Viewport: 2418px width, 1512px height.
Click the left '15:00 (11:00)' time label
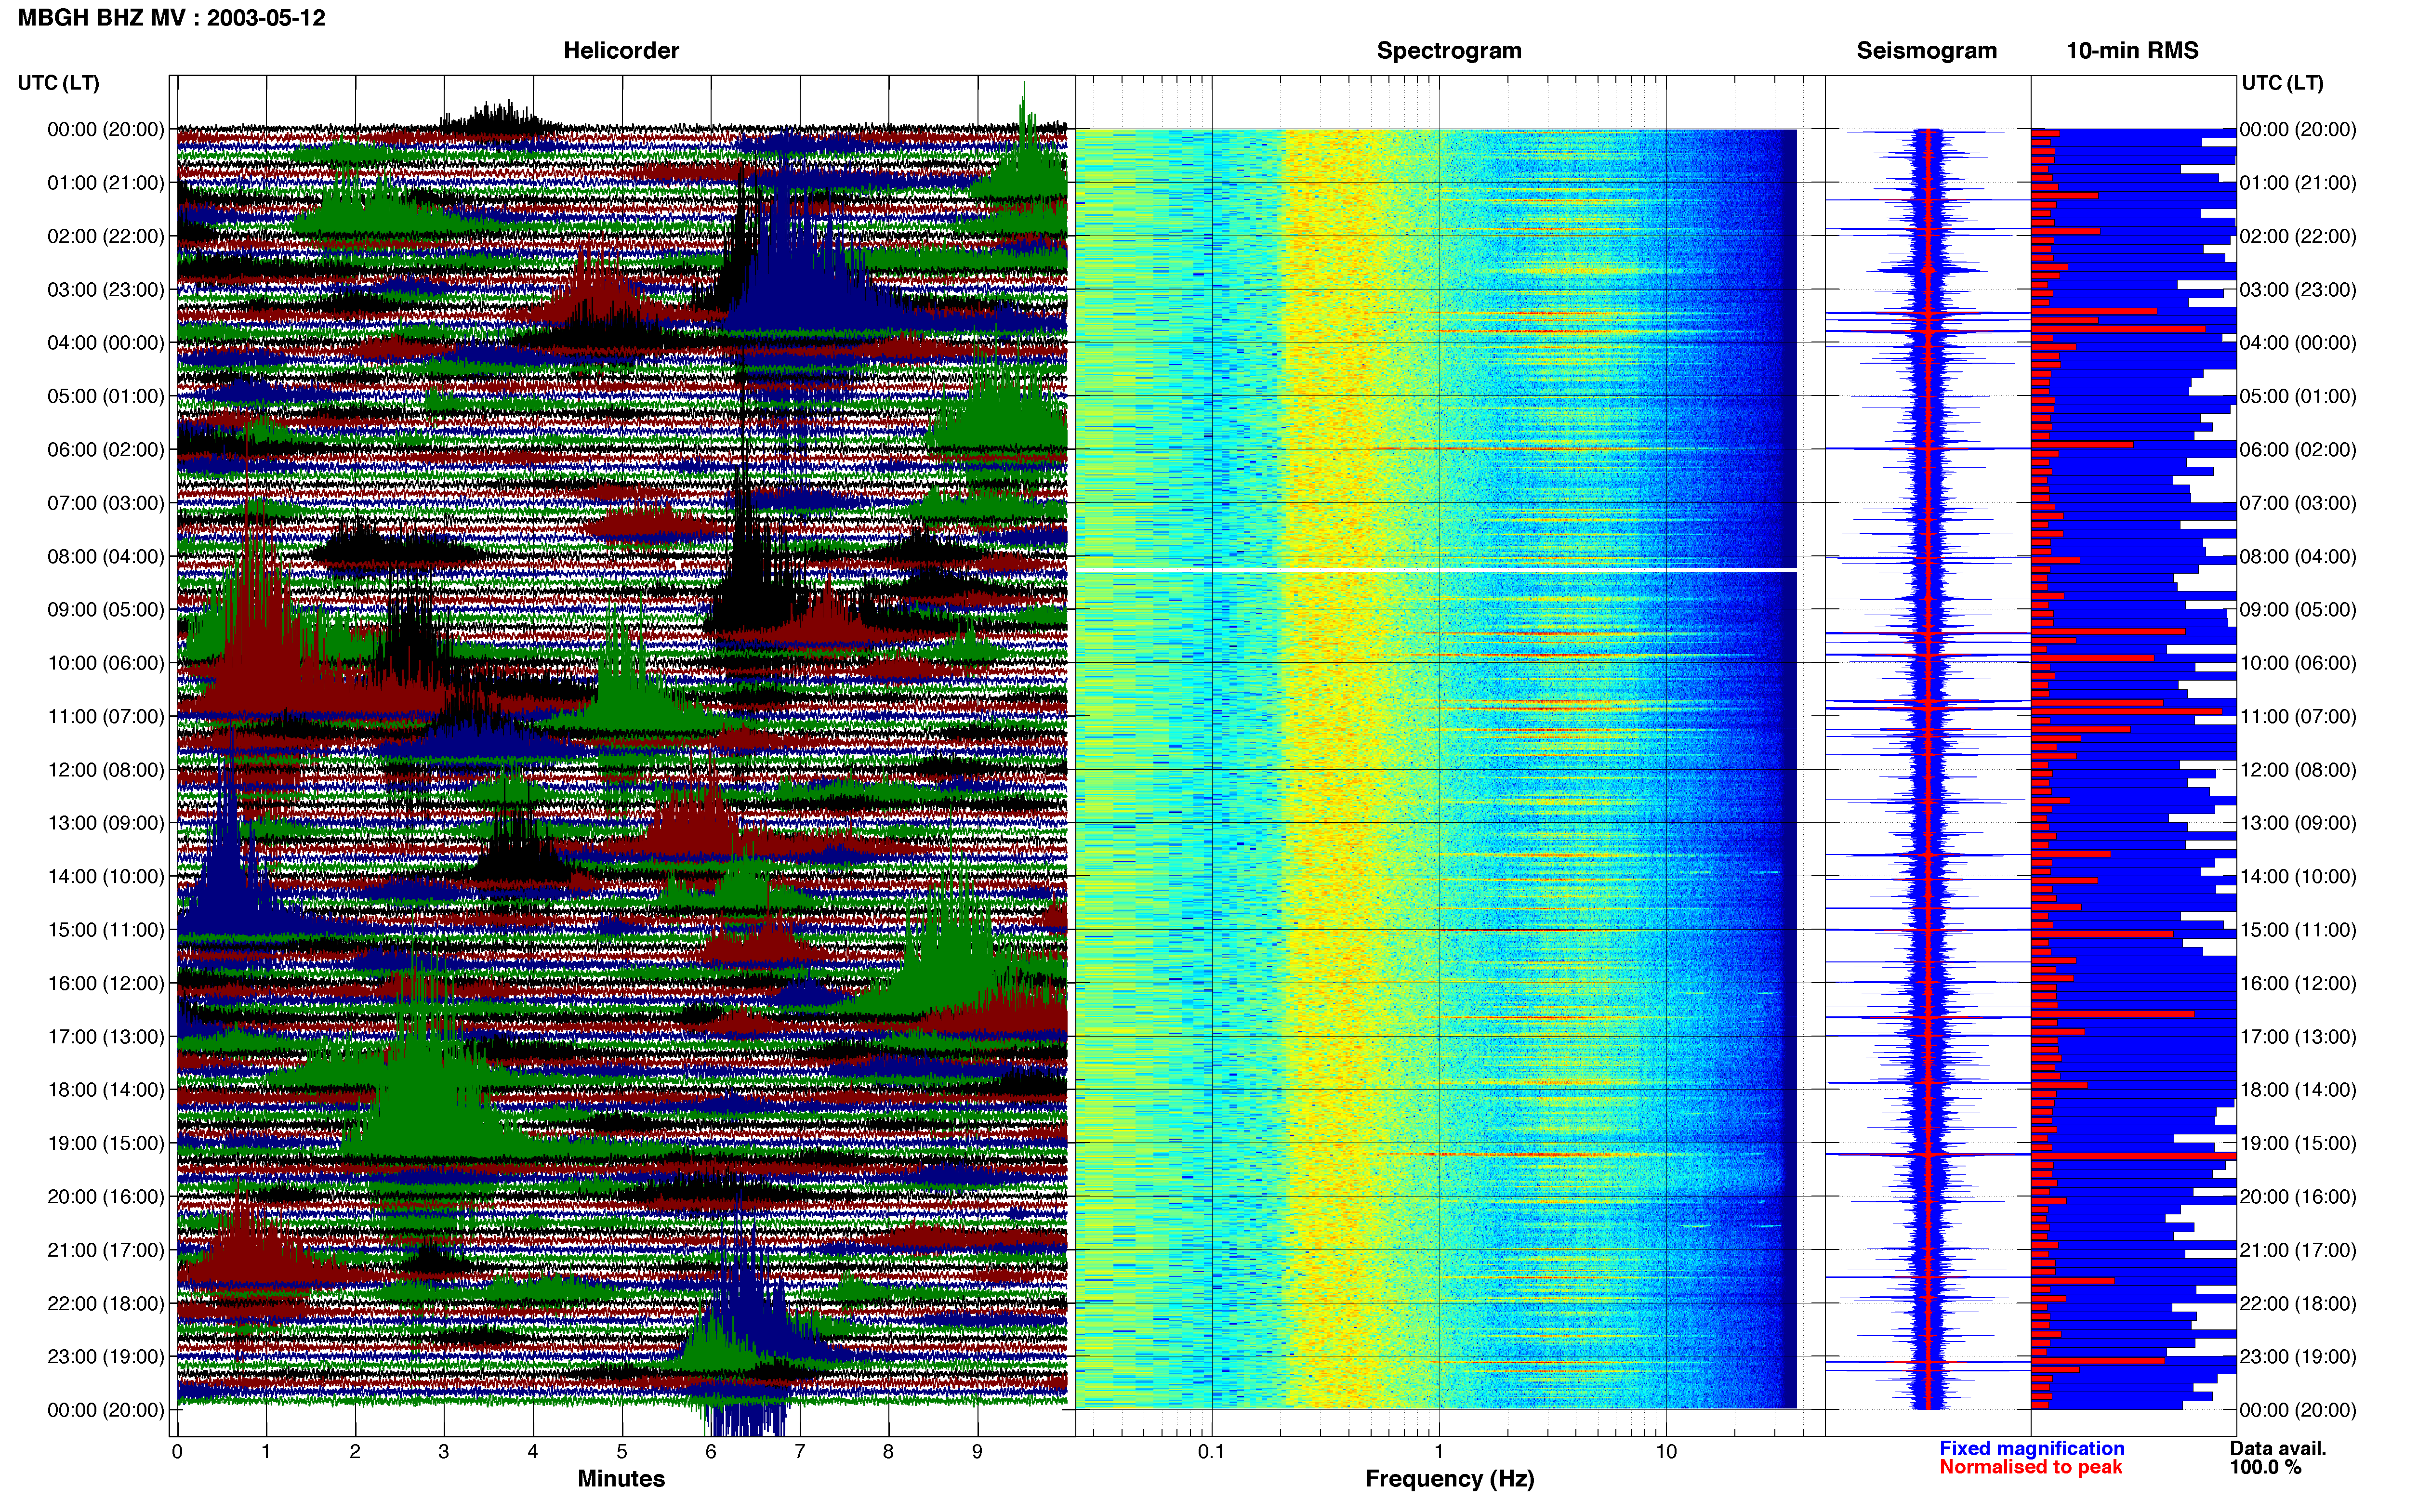point(105,930)
